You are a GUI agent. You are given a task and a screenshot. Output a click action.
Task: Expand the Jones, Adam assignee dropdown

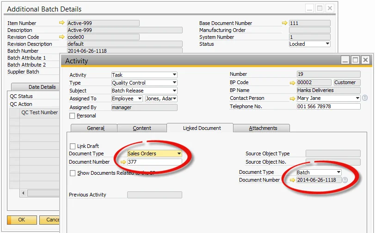[x=175, y=98]
